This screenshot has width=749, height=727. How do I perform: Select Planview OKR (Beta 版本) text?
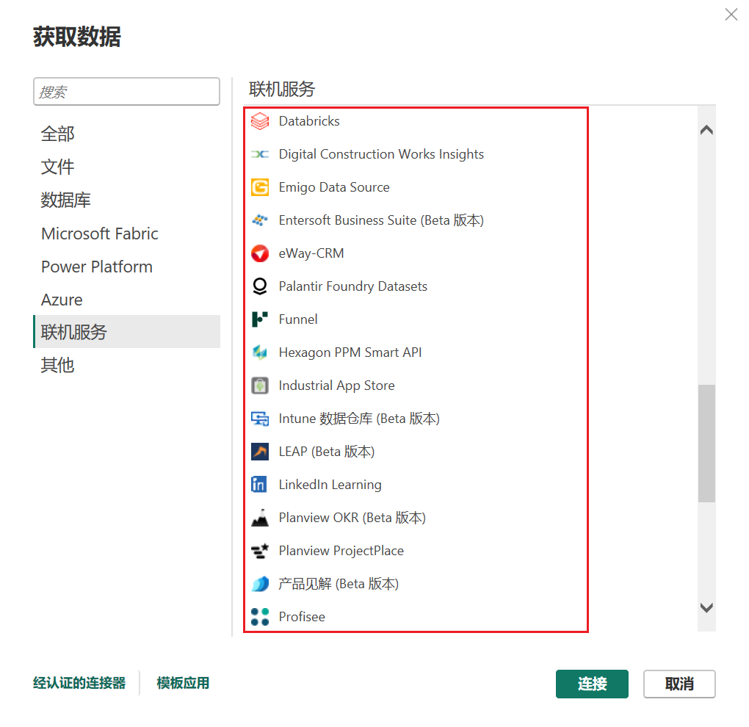point(352,518)
